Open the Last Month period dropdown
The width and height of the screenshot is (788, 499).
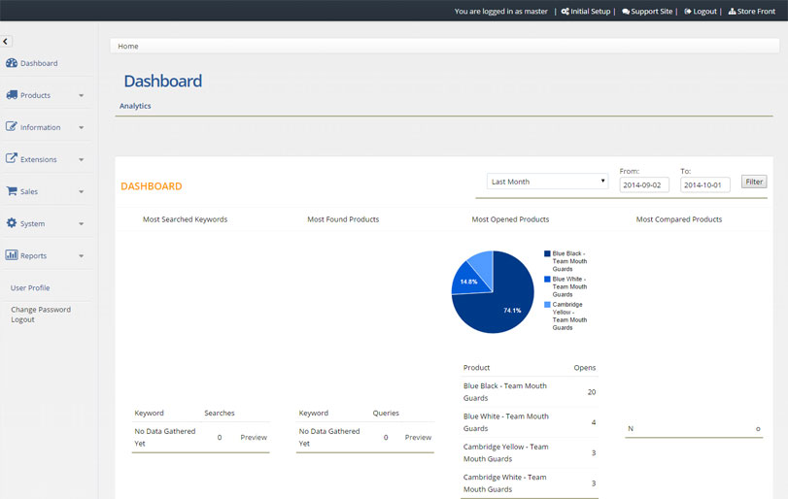point(547,182)
